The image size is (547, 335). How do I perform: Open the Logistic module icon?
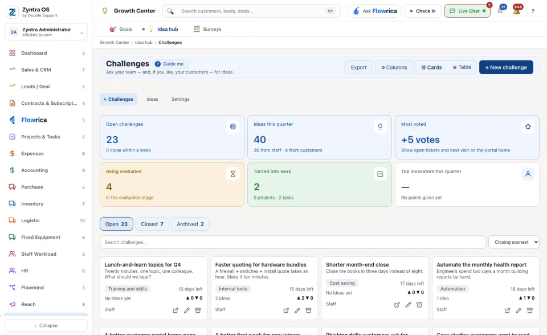tap(12, 220)
